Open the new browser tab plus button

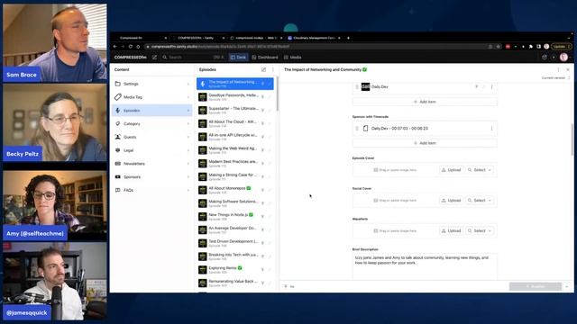[x=348, y=38]
